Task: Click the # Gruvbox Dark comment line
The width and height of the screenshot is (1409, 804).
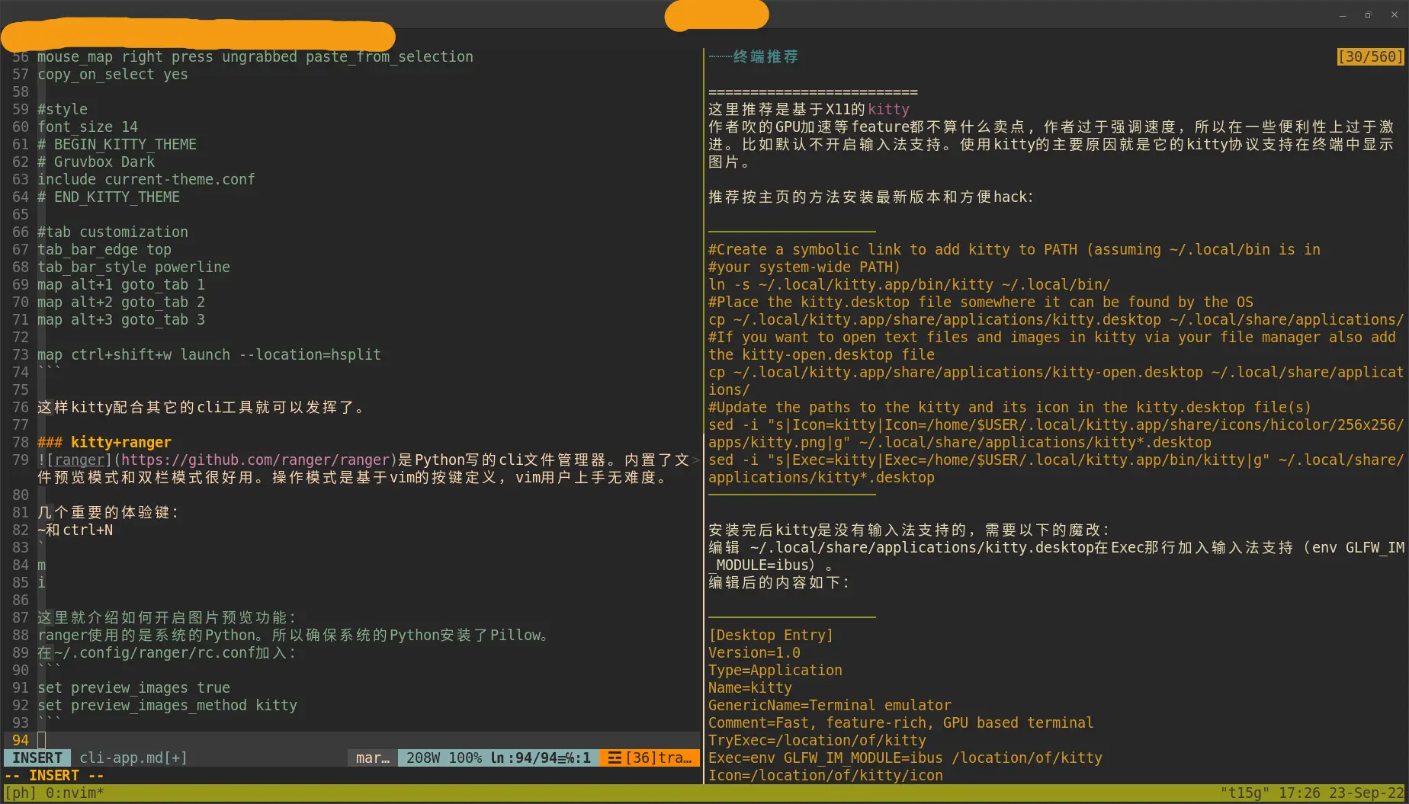Action: point(96,162)
